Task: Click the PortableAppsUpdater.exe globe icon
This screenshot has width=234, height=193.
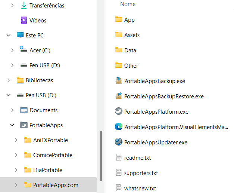Action: 118,142
